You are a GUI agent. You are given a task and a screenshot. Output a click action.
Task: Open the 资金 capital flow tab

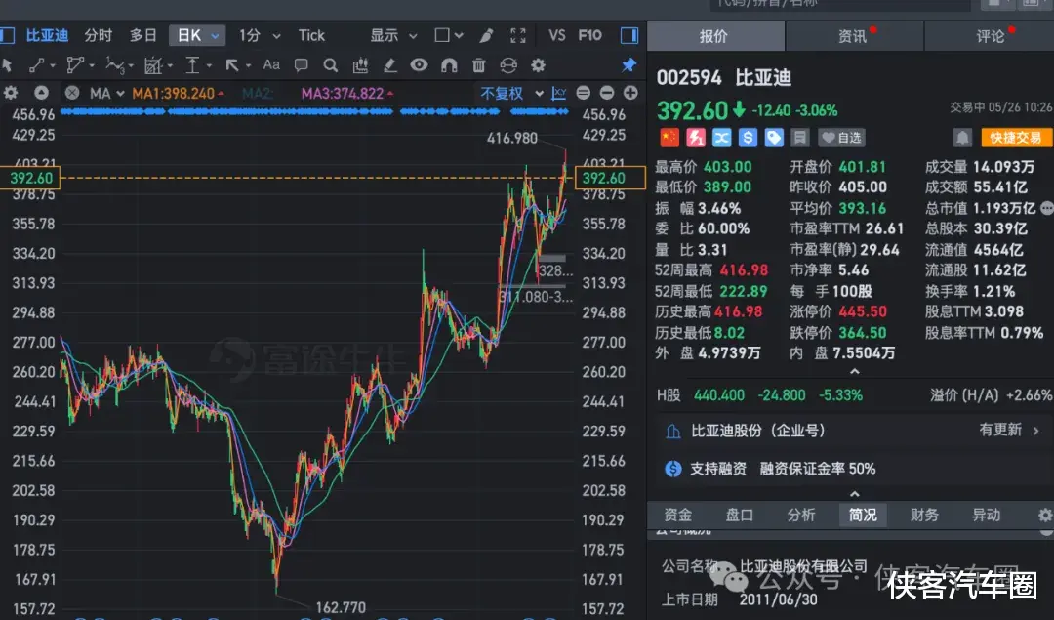pos(677,516)
